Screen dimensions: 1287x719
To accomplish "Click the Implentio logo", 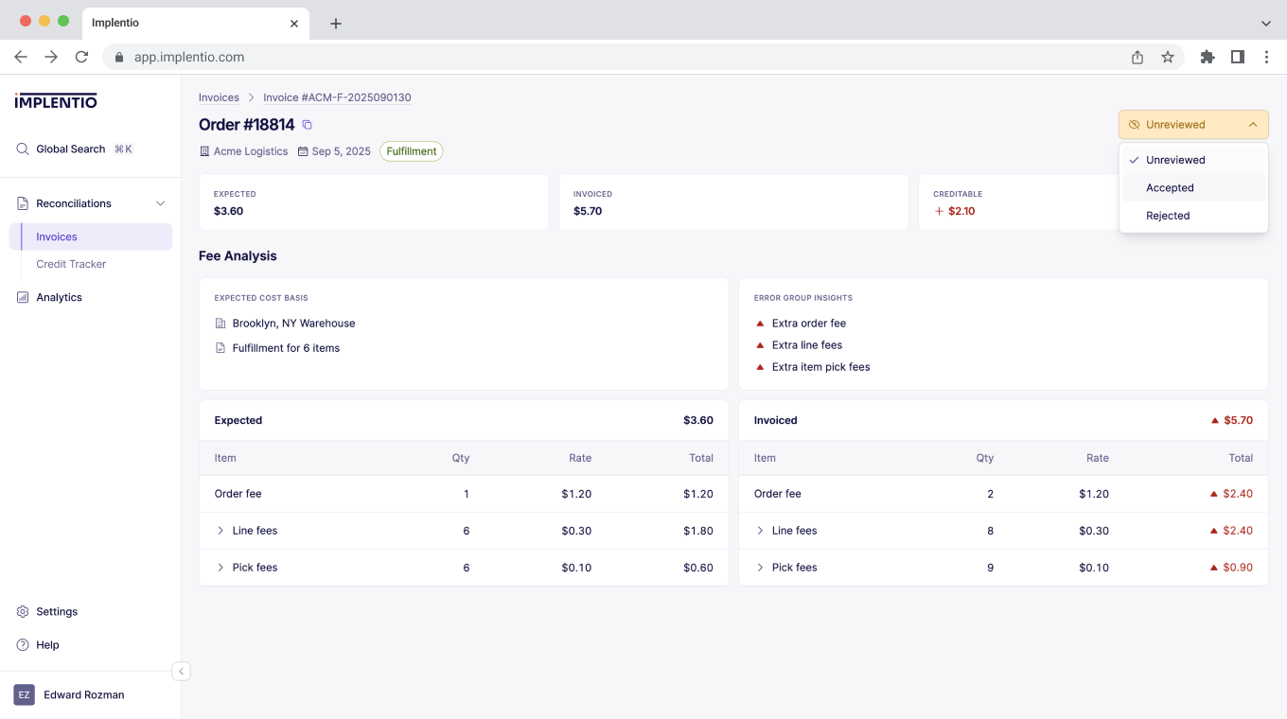I will coord(55,101).
